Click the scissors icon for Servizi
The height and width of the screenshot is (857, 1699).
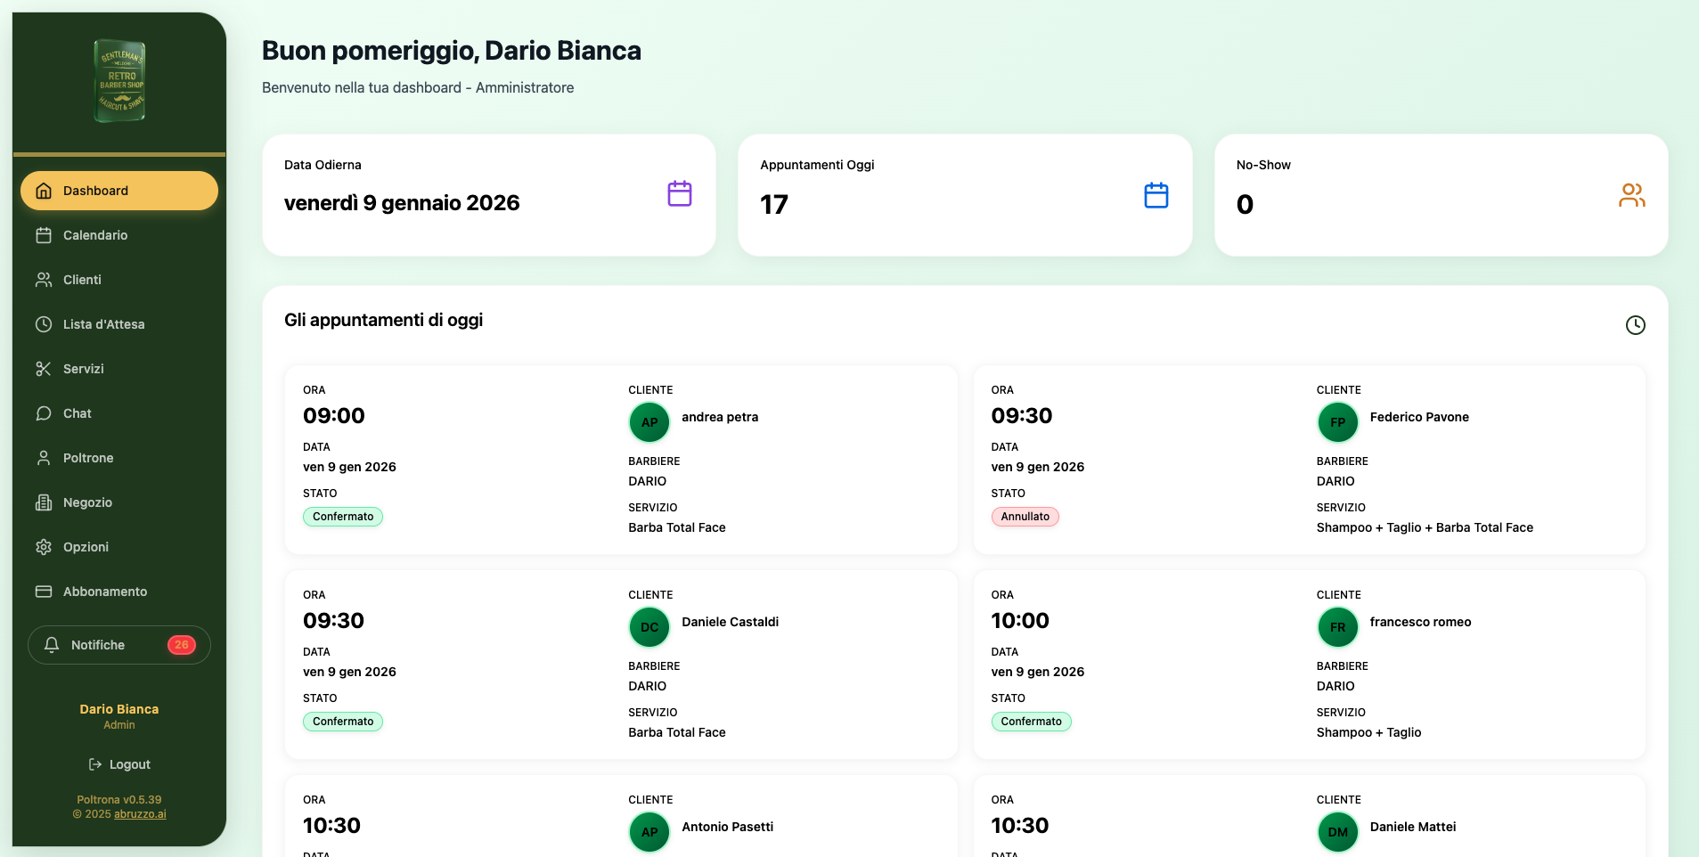coord(43,369)
